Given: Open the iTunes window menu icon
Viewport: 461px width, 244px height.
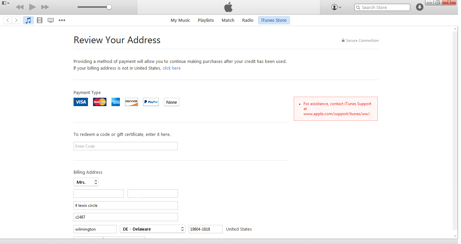Looking at the screenshot, I should tap(5, 3).
